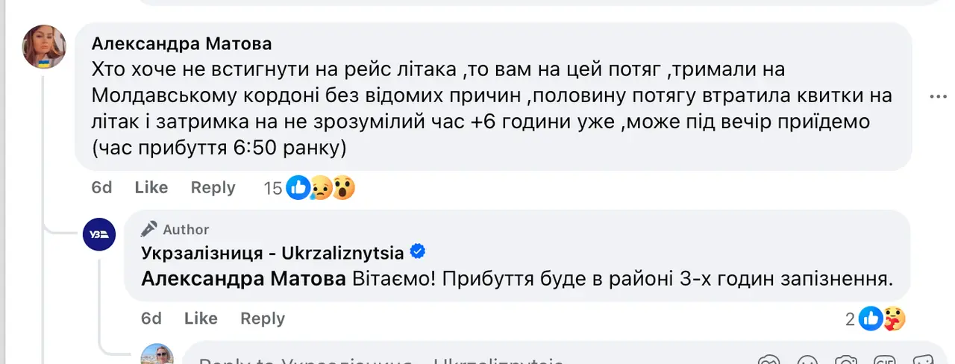The height and width of the screenshot is (364, 955).
Task: Open the 6d timestamp on Матова's comment
Action: pyautogui.click(x=101, y=188)
